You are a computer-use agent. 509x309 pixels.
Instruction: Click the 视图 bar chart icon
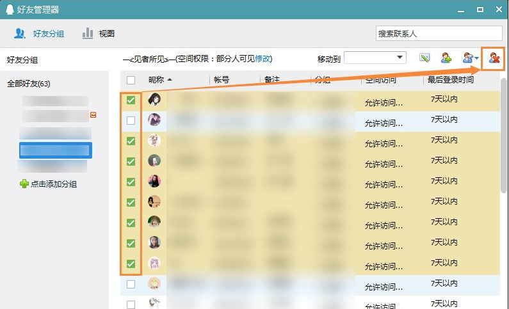tap(88, 33)
